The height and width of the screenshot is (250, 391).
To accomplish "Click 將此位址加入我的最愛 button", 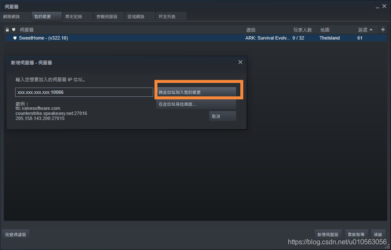I will point(196,92).
